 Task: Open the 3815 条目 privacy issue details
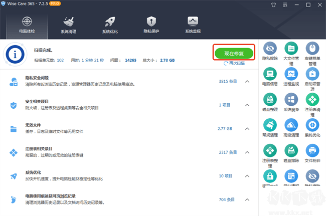tap(227, 81)
